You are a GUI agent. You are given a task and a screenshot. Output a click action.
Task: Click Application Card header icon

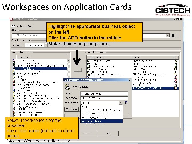coord(13,26)
